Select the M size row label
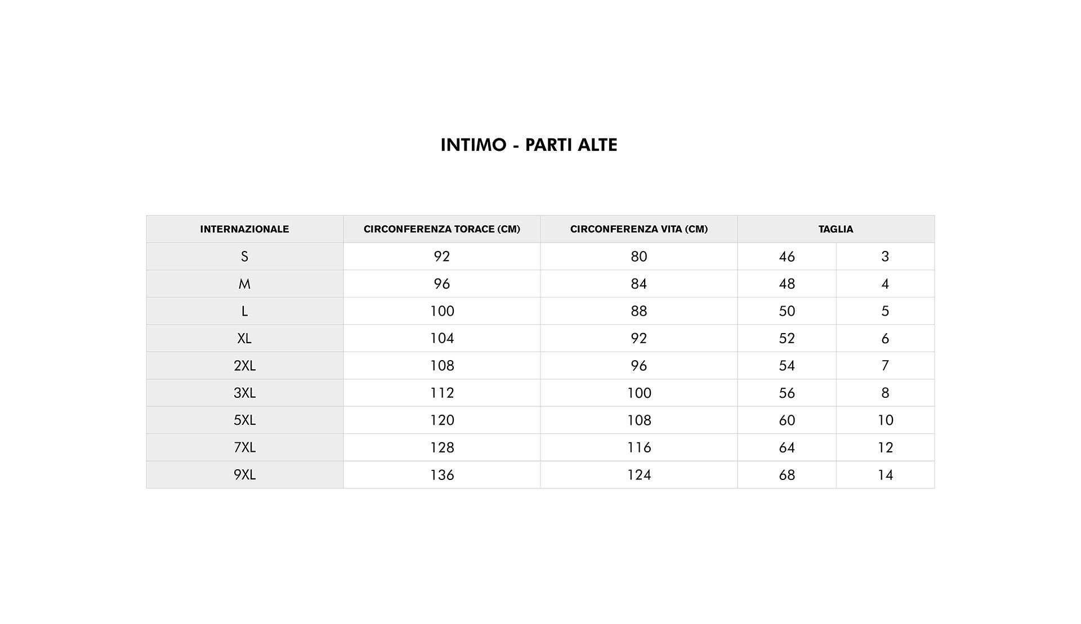This screenshot has width=1081, height=624. coord(244,284)
